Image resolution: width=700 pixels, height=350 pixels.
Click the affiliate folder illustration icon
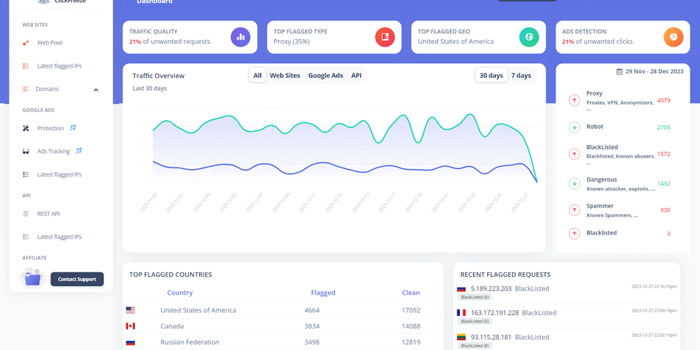click(x=32, y=278)
